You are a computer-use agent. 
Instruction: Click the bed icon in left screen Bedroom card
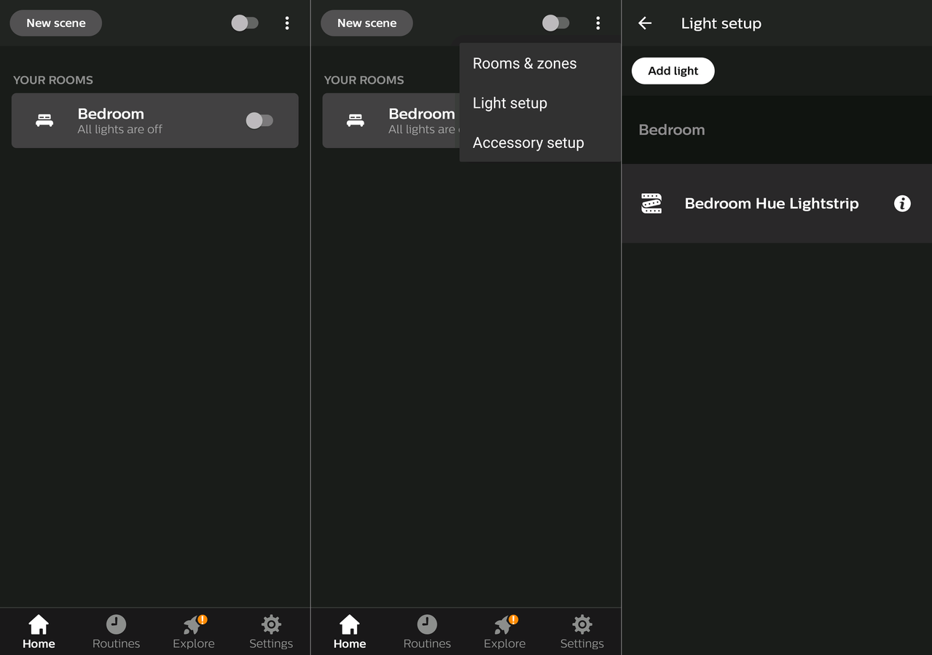click(x=44, y=120)
